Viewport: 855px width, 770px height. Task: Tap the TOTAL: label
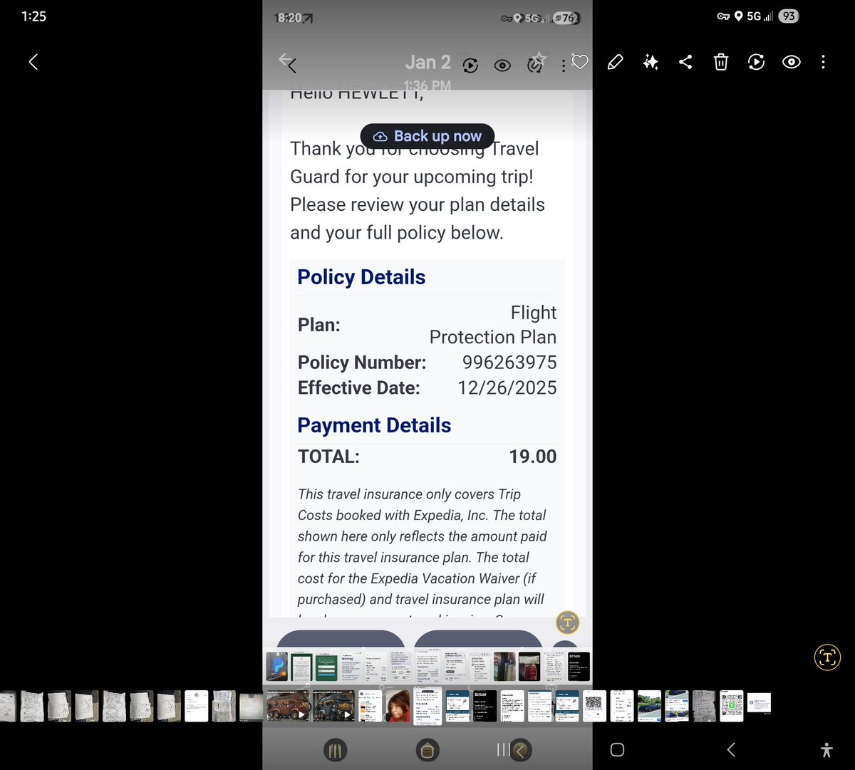[328, 457]
